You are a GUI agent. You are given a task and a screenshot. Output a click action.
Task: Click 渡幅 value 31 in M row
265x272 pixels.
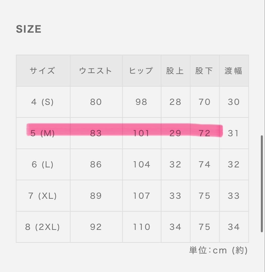pos(233,133)
